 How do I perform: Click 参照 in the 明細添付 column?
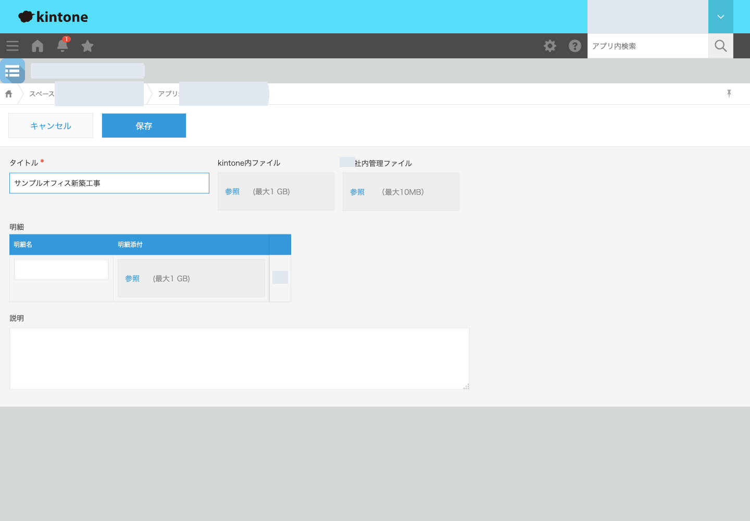[x=132, y=279]
